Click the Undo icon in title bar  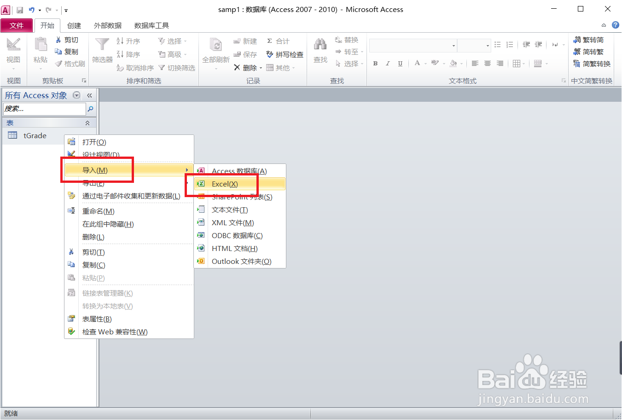(32, 10)
